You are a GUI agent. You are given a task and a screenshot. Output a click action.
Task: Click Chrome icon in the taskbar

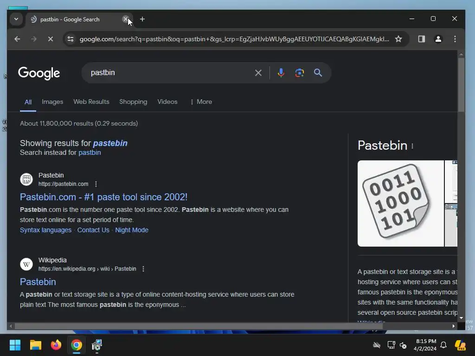pyautogui.click(x=77, y=345)
